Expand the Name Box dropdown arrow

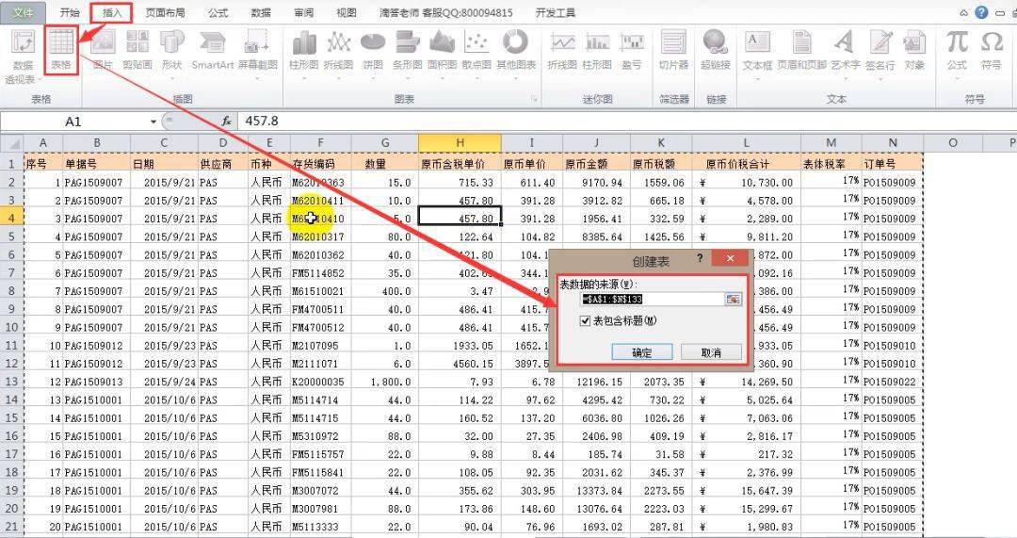[153, 122]
